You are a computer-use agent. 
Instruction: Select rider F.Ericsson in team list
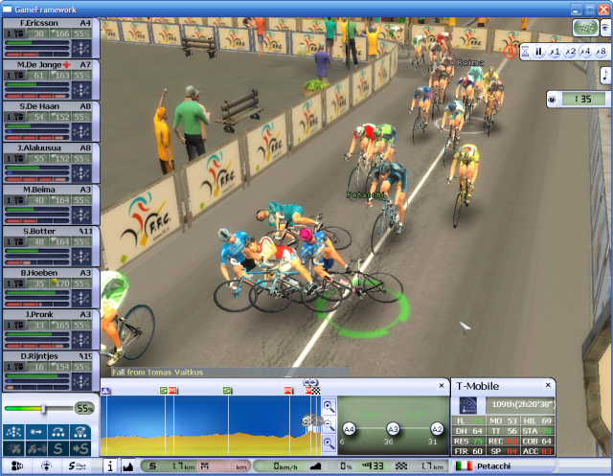click(x=50, y=22)
